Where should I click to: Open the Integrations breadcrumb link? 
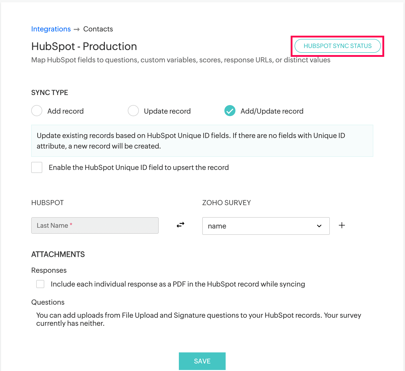tap(51, 29)
